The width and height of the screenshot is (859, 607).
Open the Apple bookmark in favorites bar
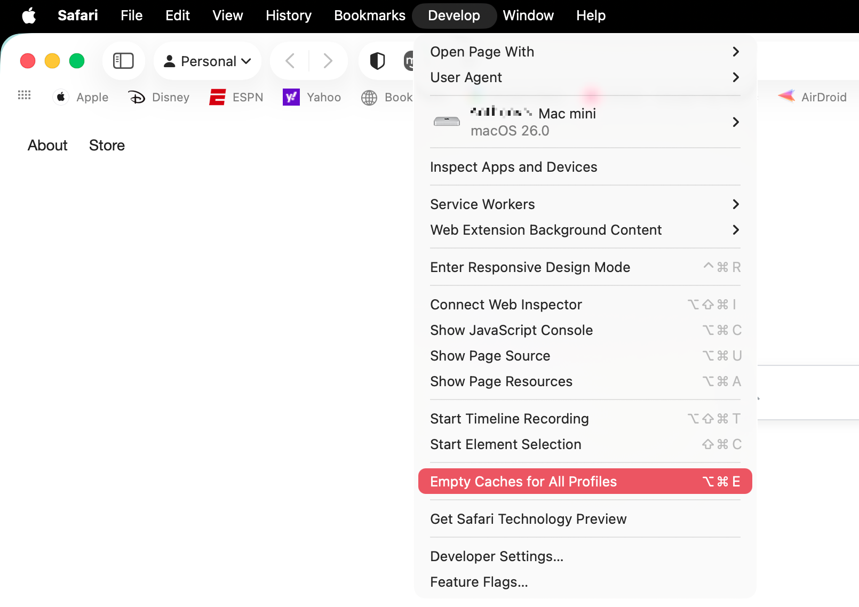pos(81,97)
